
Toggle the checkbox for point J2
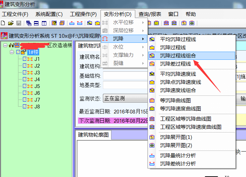[25, 66]
